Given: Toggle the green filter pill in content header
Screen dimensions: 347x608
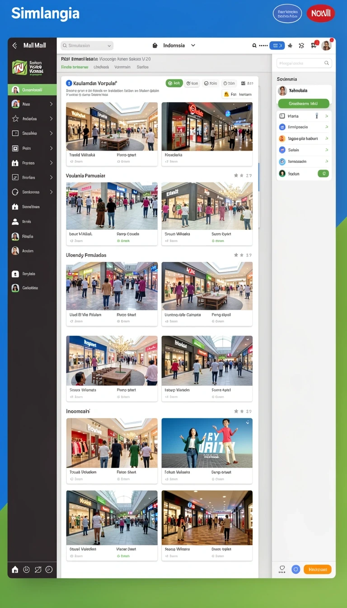Looking at the screenshot, I should 174,83.
